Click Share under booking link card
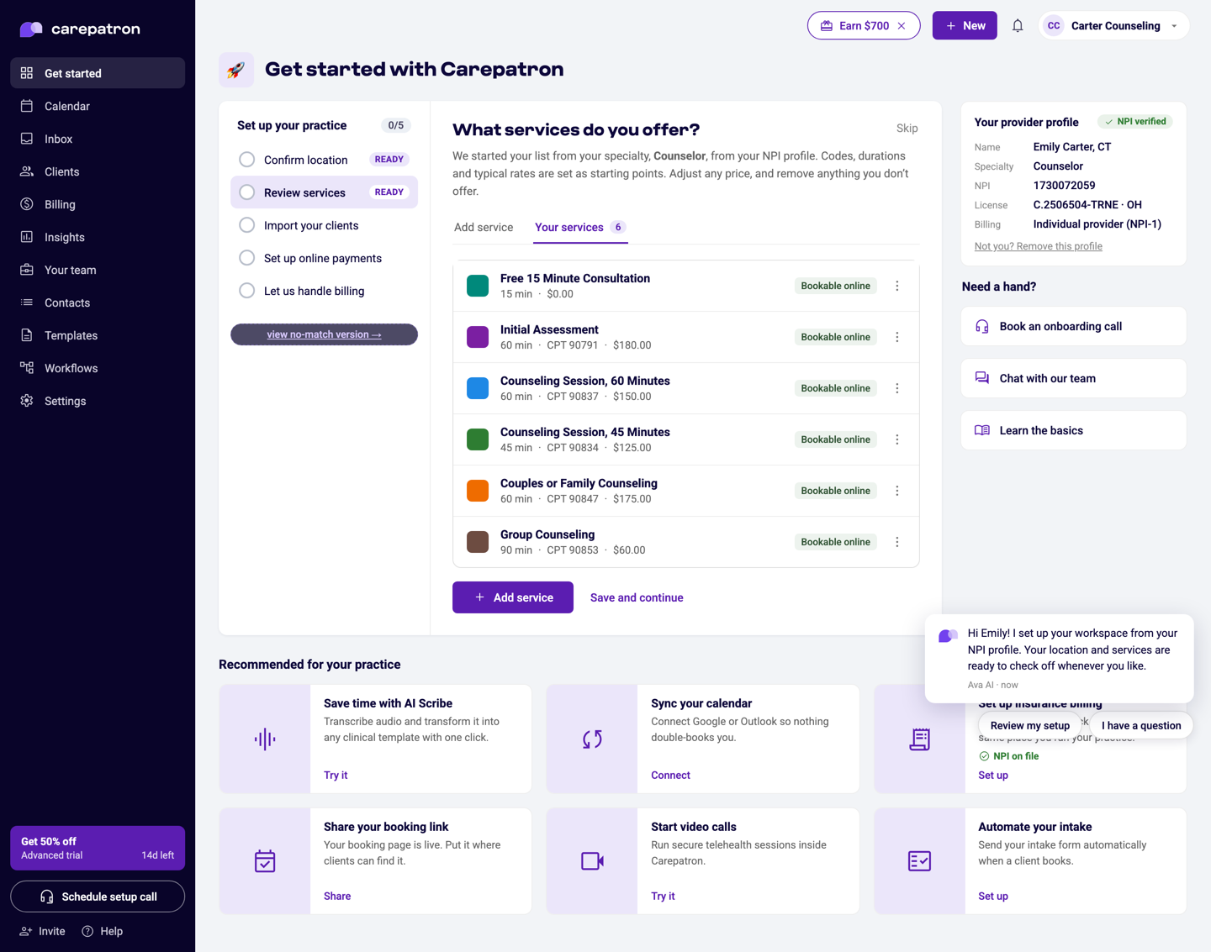 tap(337, 896)
